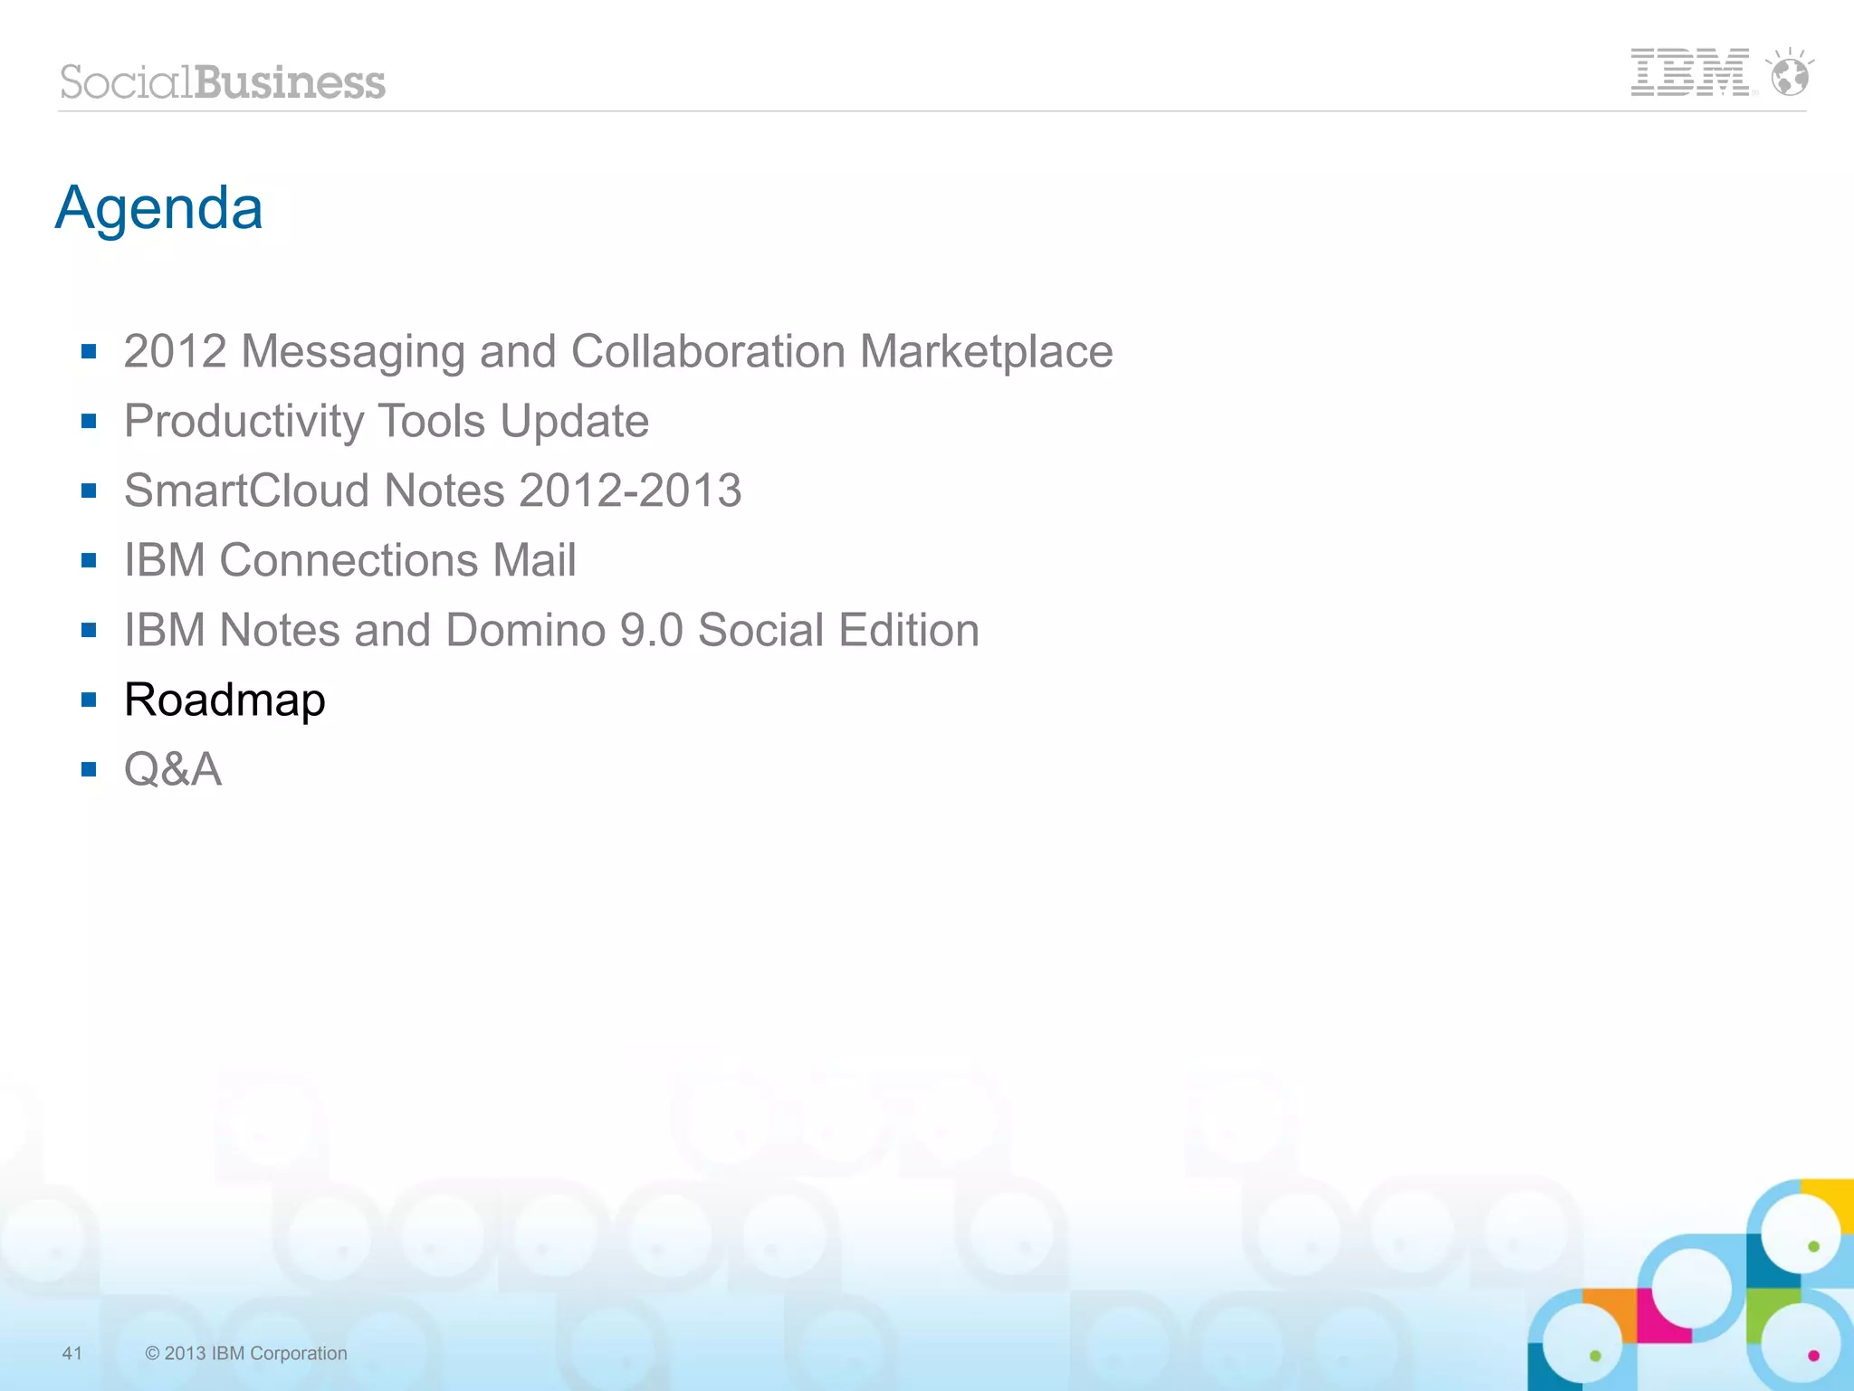Click the SocialBusiness wordmark
Image resolution: width=1854 pixels, height=1391 pixels.
coord(223,81)
